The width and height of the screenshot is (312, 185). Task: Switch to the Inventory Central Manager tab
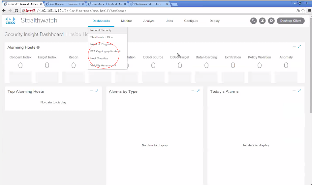(107, 4)
